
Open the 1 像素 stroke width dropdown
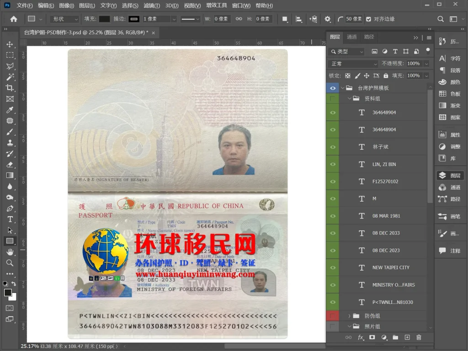tap(174, 19)
